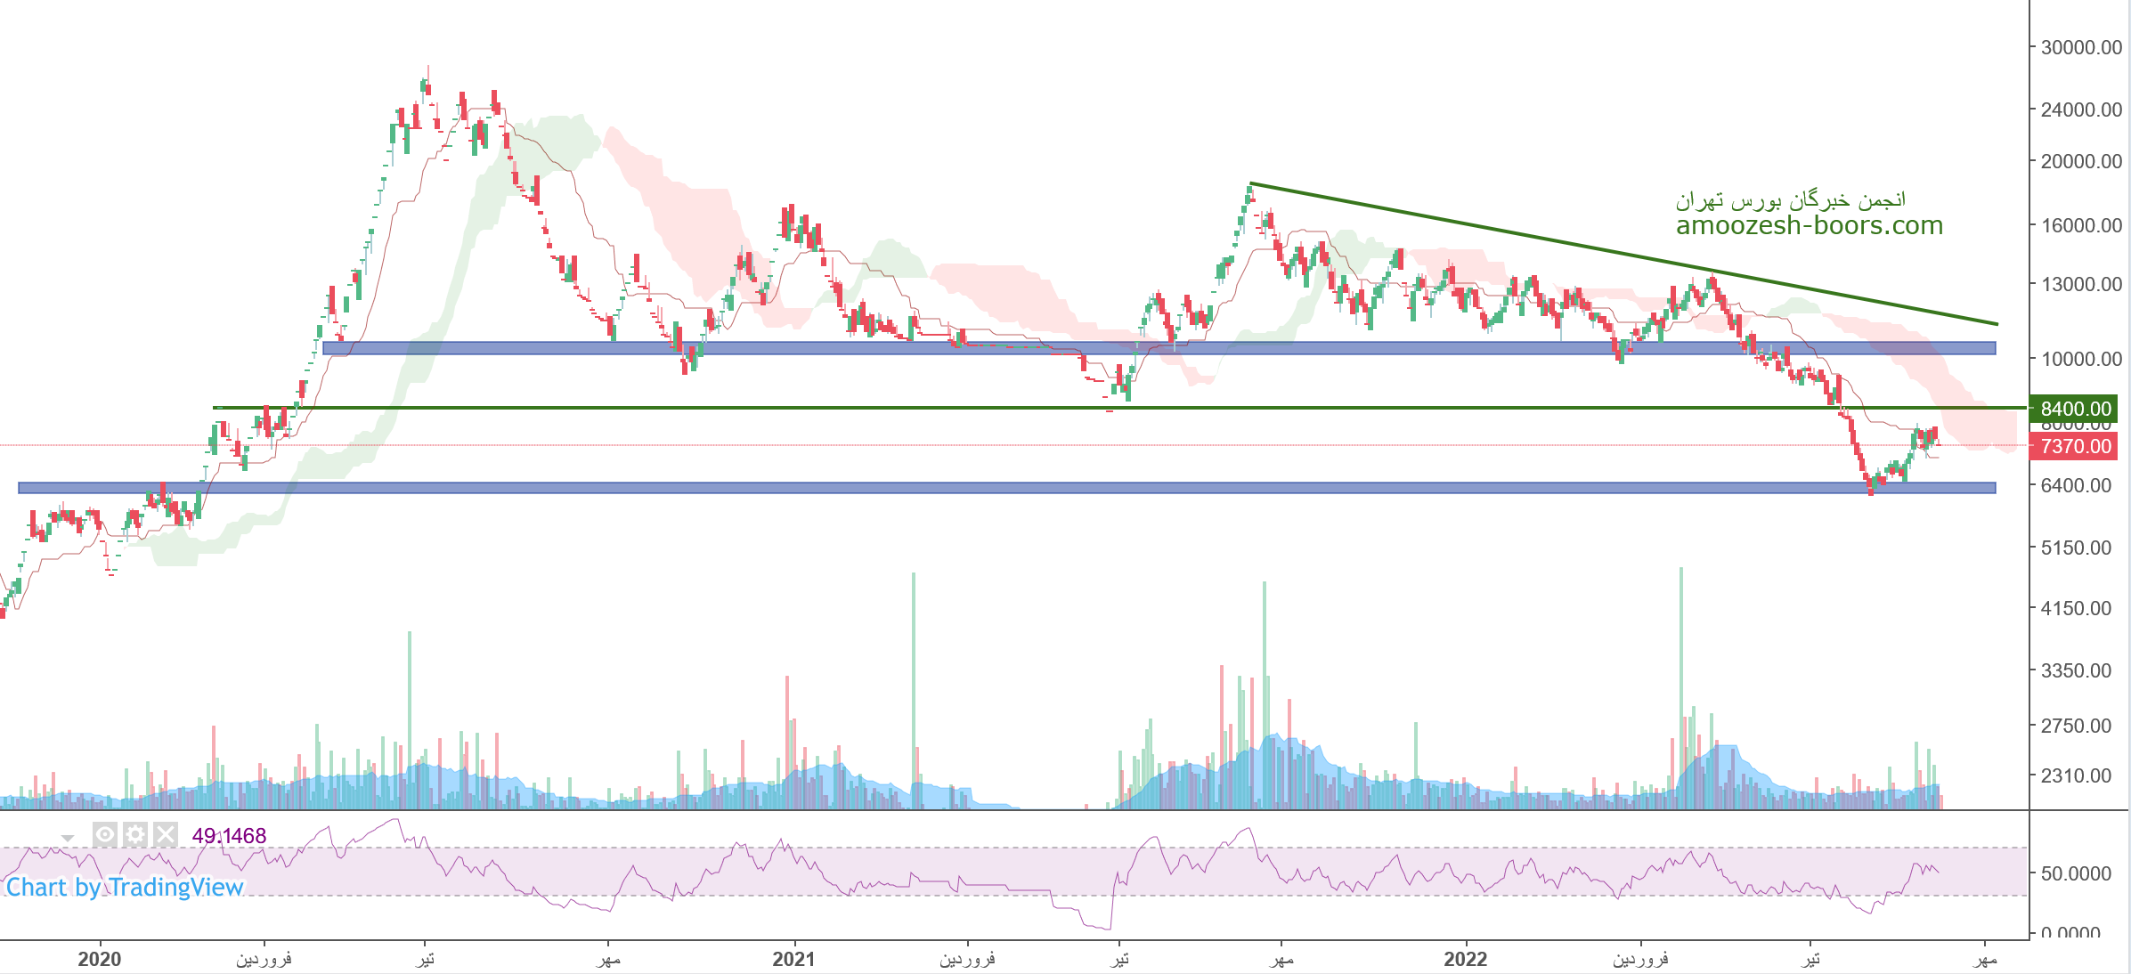
Task: Click the 2021 label on time axis
Action: [793, 959]
